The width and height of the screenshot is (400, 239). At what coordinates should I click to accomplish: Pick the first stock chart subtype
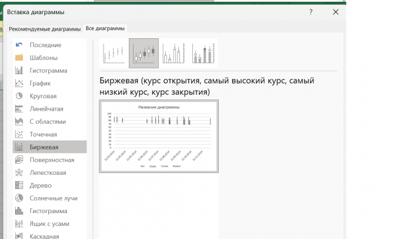point(114,54)
